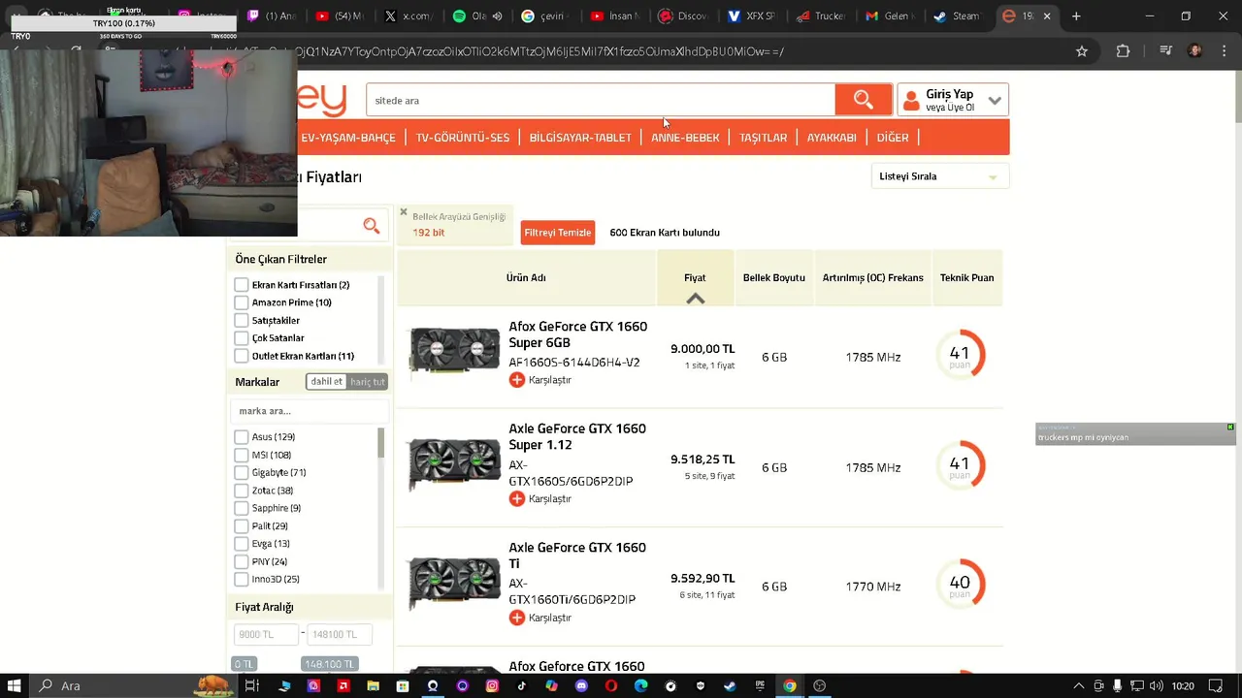Open Axle GeForce GTX 1660 Ti link

coord(577,555)
